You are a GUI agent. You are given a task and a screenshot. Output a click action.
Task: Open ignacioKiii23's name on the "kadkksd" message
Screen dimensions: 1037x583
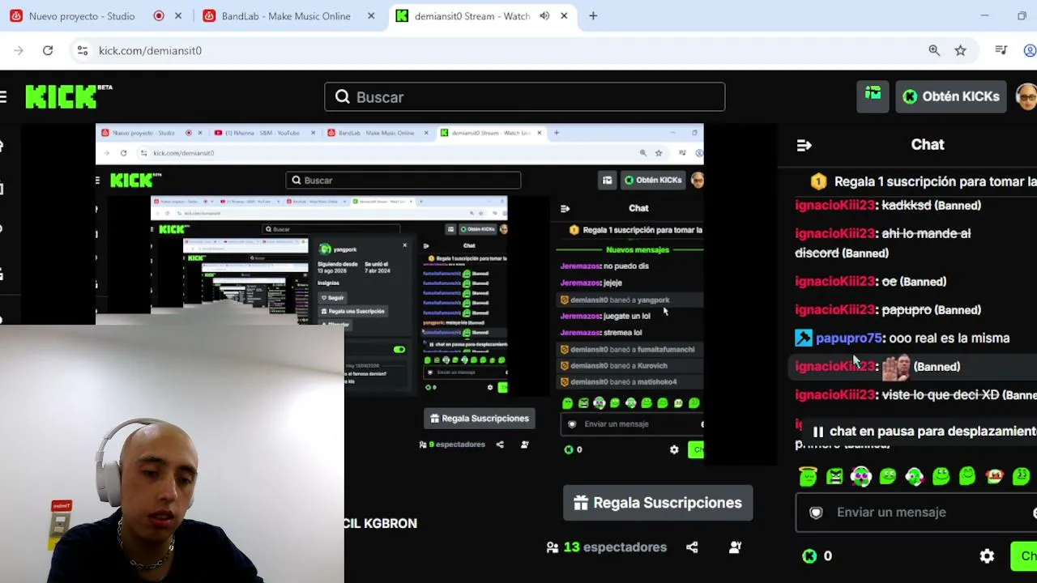point(835,206)
